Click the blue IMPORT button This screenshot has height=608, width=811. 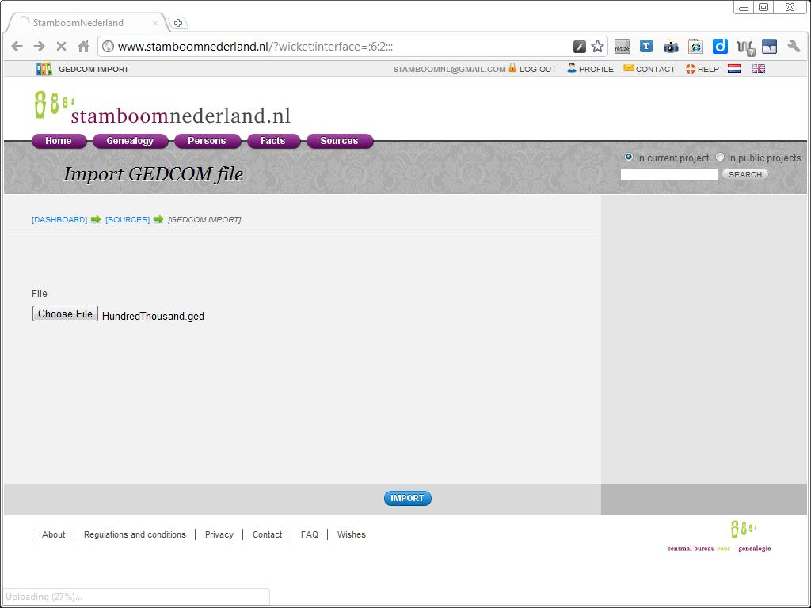point(408,499)
